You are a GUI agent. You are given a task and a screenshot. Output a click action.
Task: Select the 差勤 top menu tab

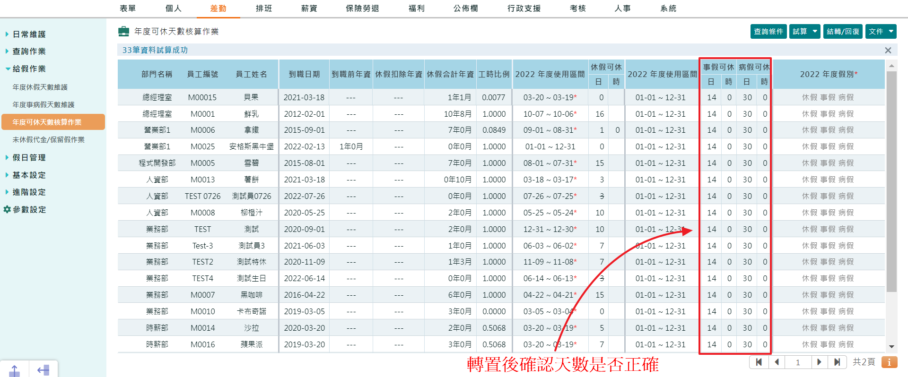[218, 9]
